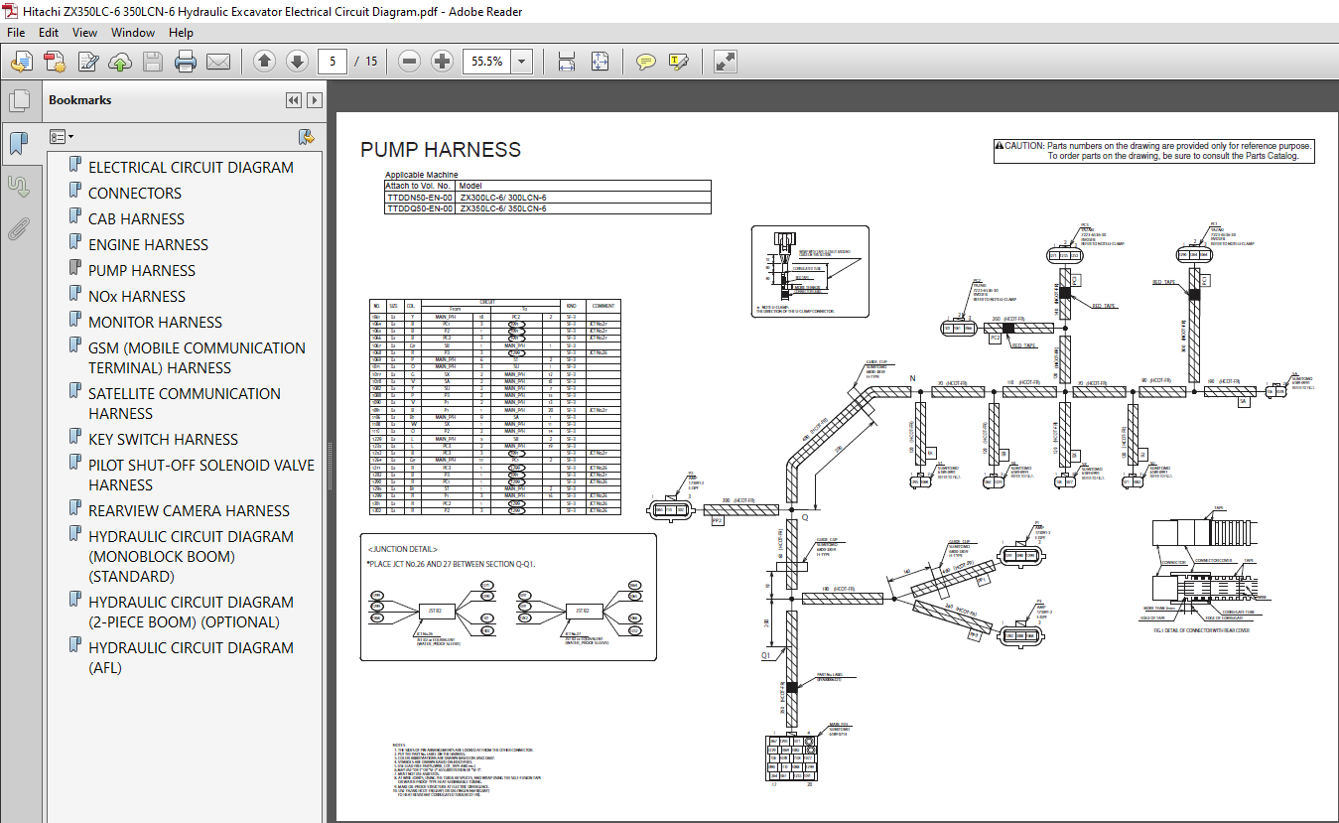Collapse the Bookmarks pane with double-arrow button
This screenshot has width=1339, height=823.
[x=293, y=100]
